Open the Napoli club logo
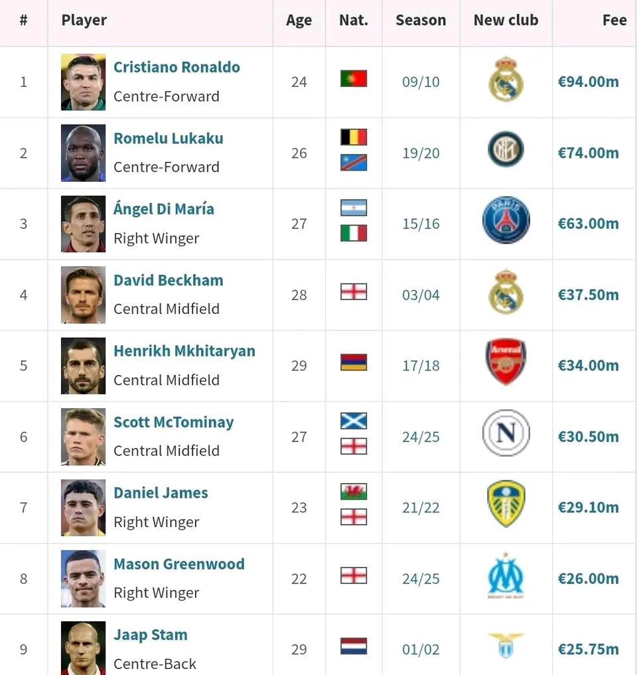 [506, 433]
